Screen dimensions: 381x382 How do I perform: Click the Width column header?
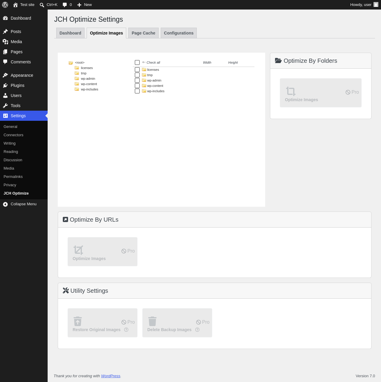coord(207,62)
